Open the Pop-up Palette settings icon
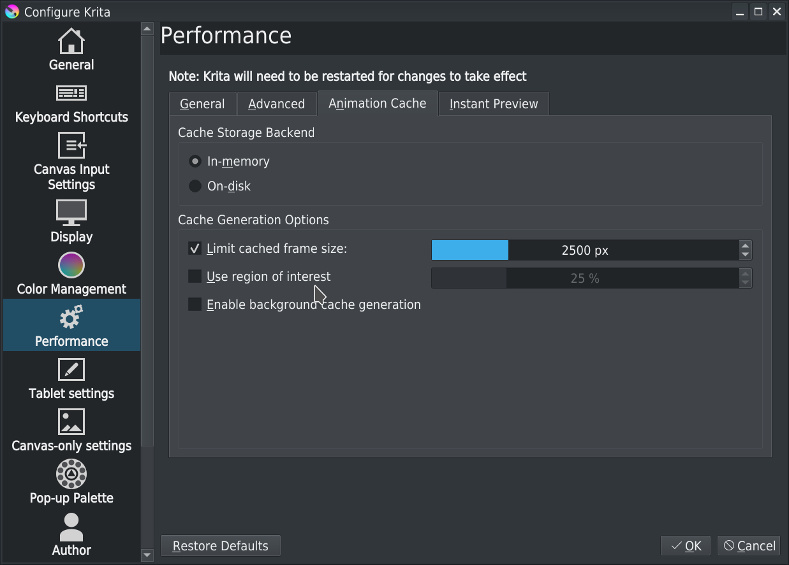 tap(71, 474)
